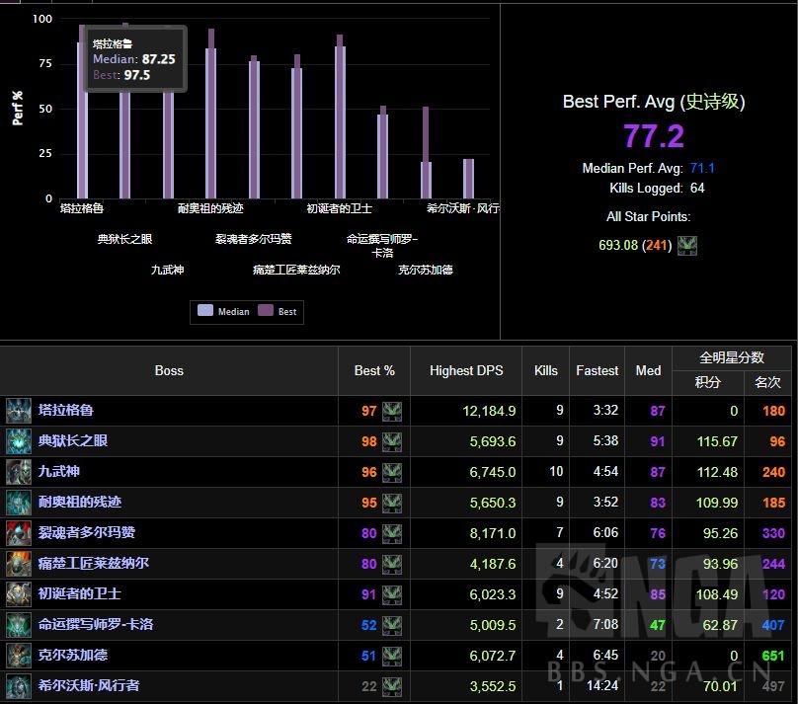This screenshot has width=798, height=704.
Task: Click the 塔拉格鲁 boss portrait icon
Action: (x=19, y=410)
